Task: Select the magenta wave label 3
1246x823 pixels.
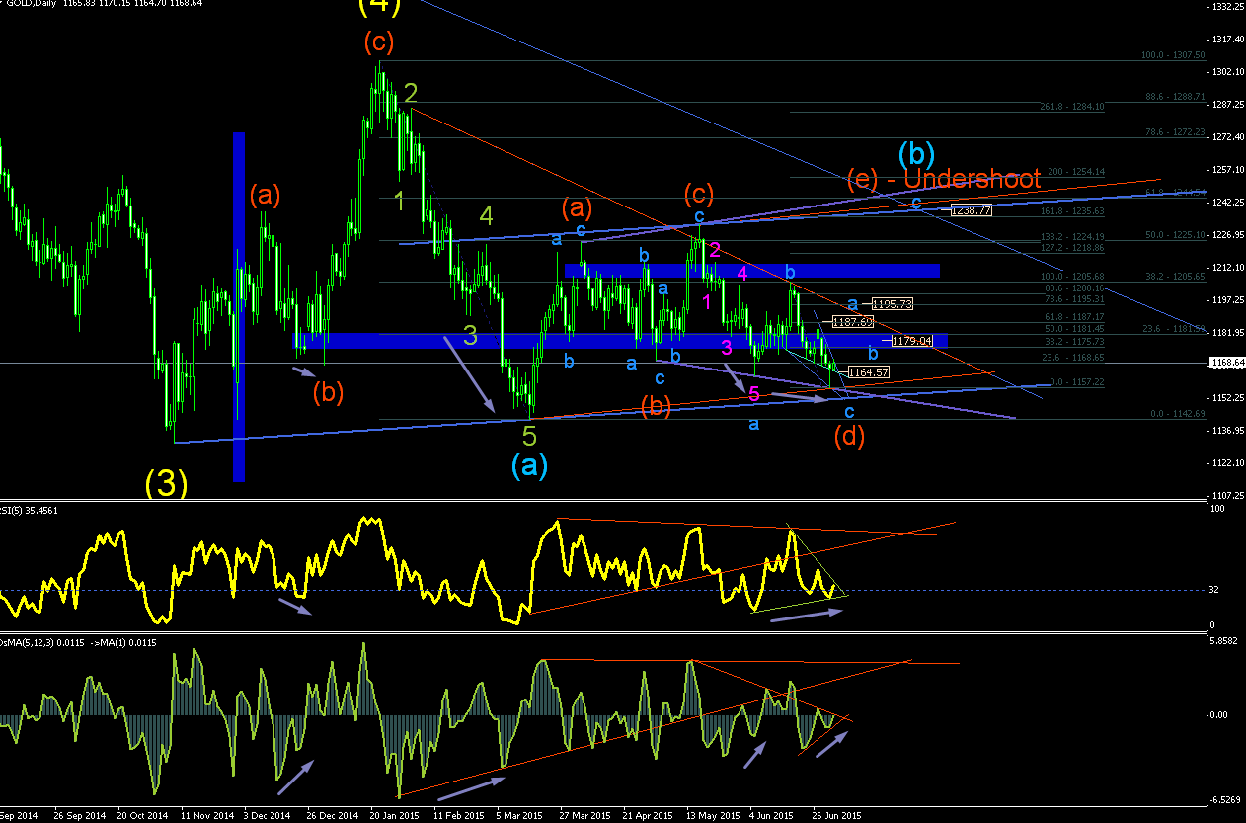Action: click(x=727, y=347)
